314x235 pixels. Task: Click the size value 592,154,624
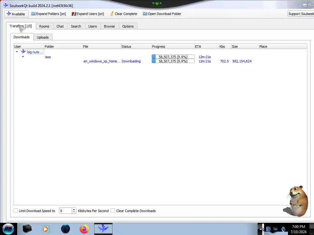242,61
